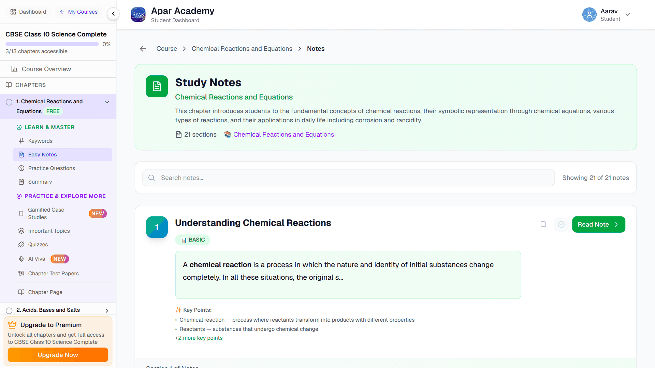Click the Gamified Case Studies icon
Screen dimensions: 655x368
click(21, 214)
